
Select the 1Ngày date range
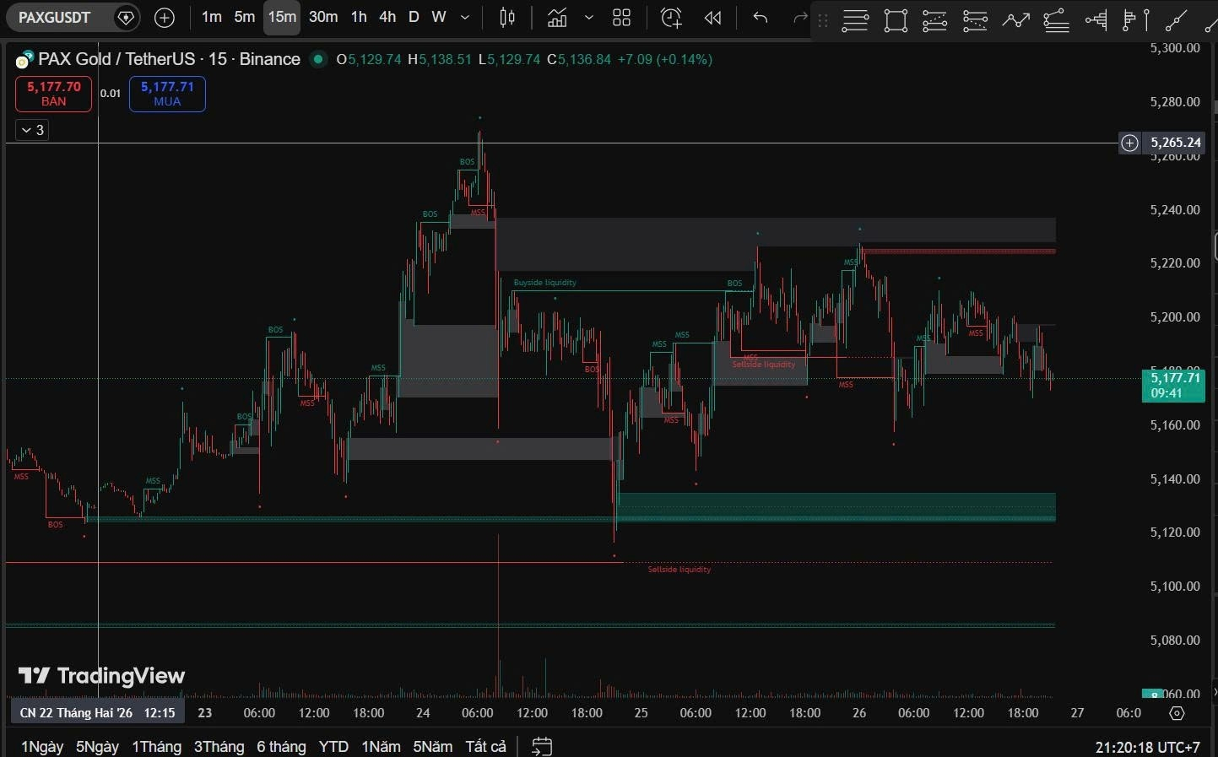(x=42, y=747)
